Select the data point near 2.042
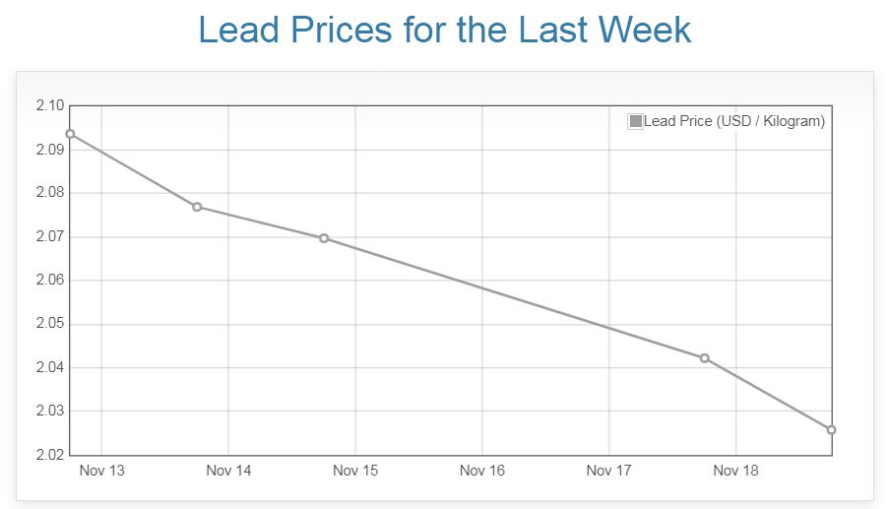 tap(705, 358)
